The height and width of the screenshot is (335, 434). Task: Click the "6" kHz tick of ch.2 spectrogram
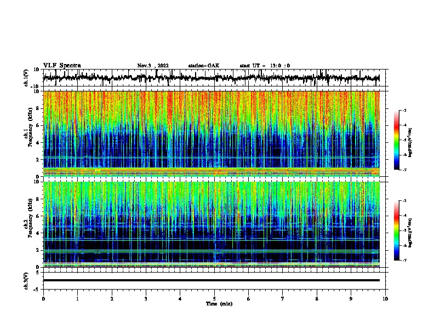point(38,216)
